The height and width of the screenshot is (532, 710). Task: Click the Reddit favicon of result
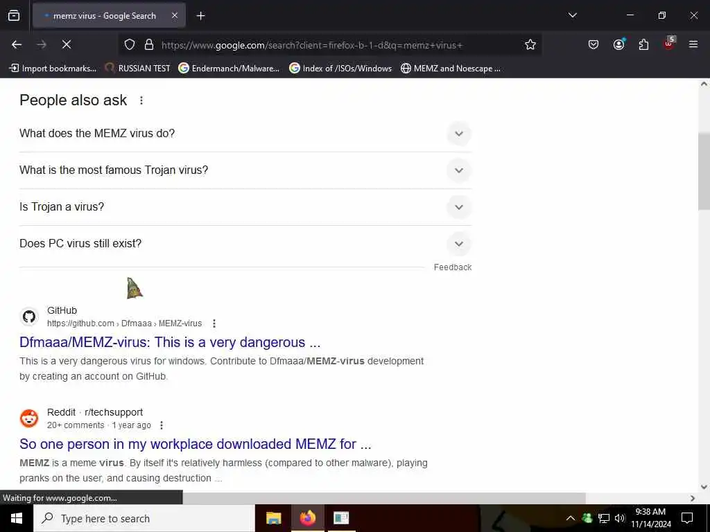pyautogui.click(x=29, y=418)
